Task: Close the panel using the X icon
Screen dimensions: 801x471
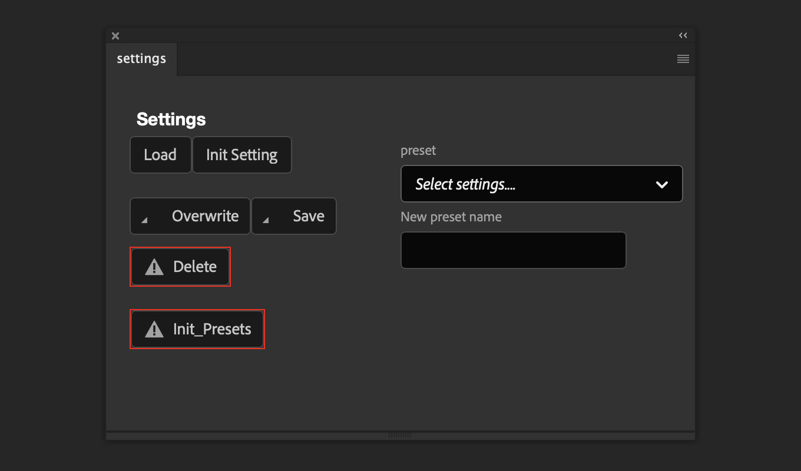Action: click(x=115, y=36)
